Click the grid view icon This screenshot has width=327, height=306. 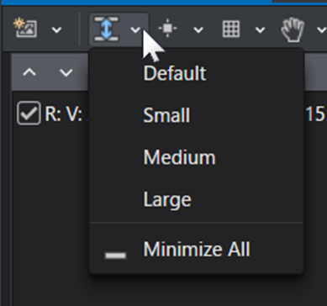tap(231, 29)
